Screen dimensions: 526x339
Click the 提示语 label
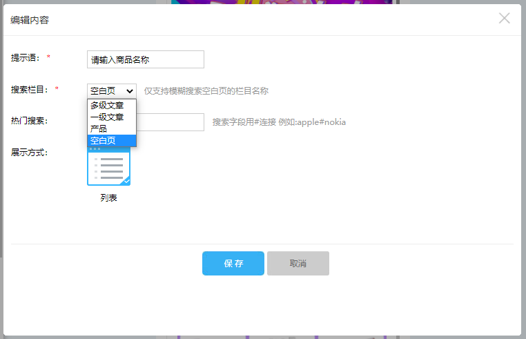pos(25,58)
